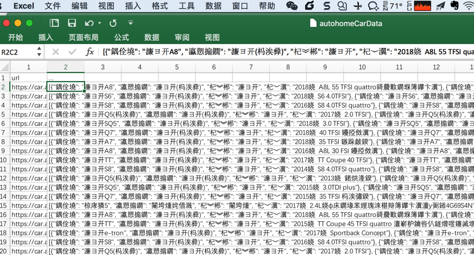Select row 2 header
This screenshot has width=474, height=255.
point(5,87)
